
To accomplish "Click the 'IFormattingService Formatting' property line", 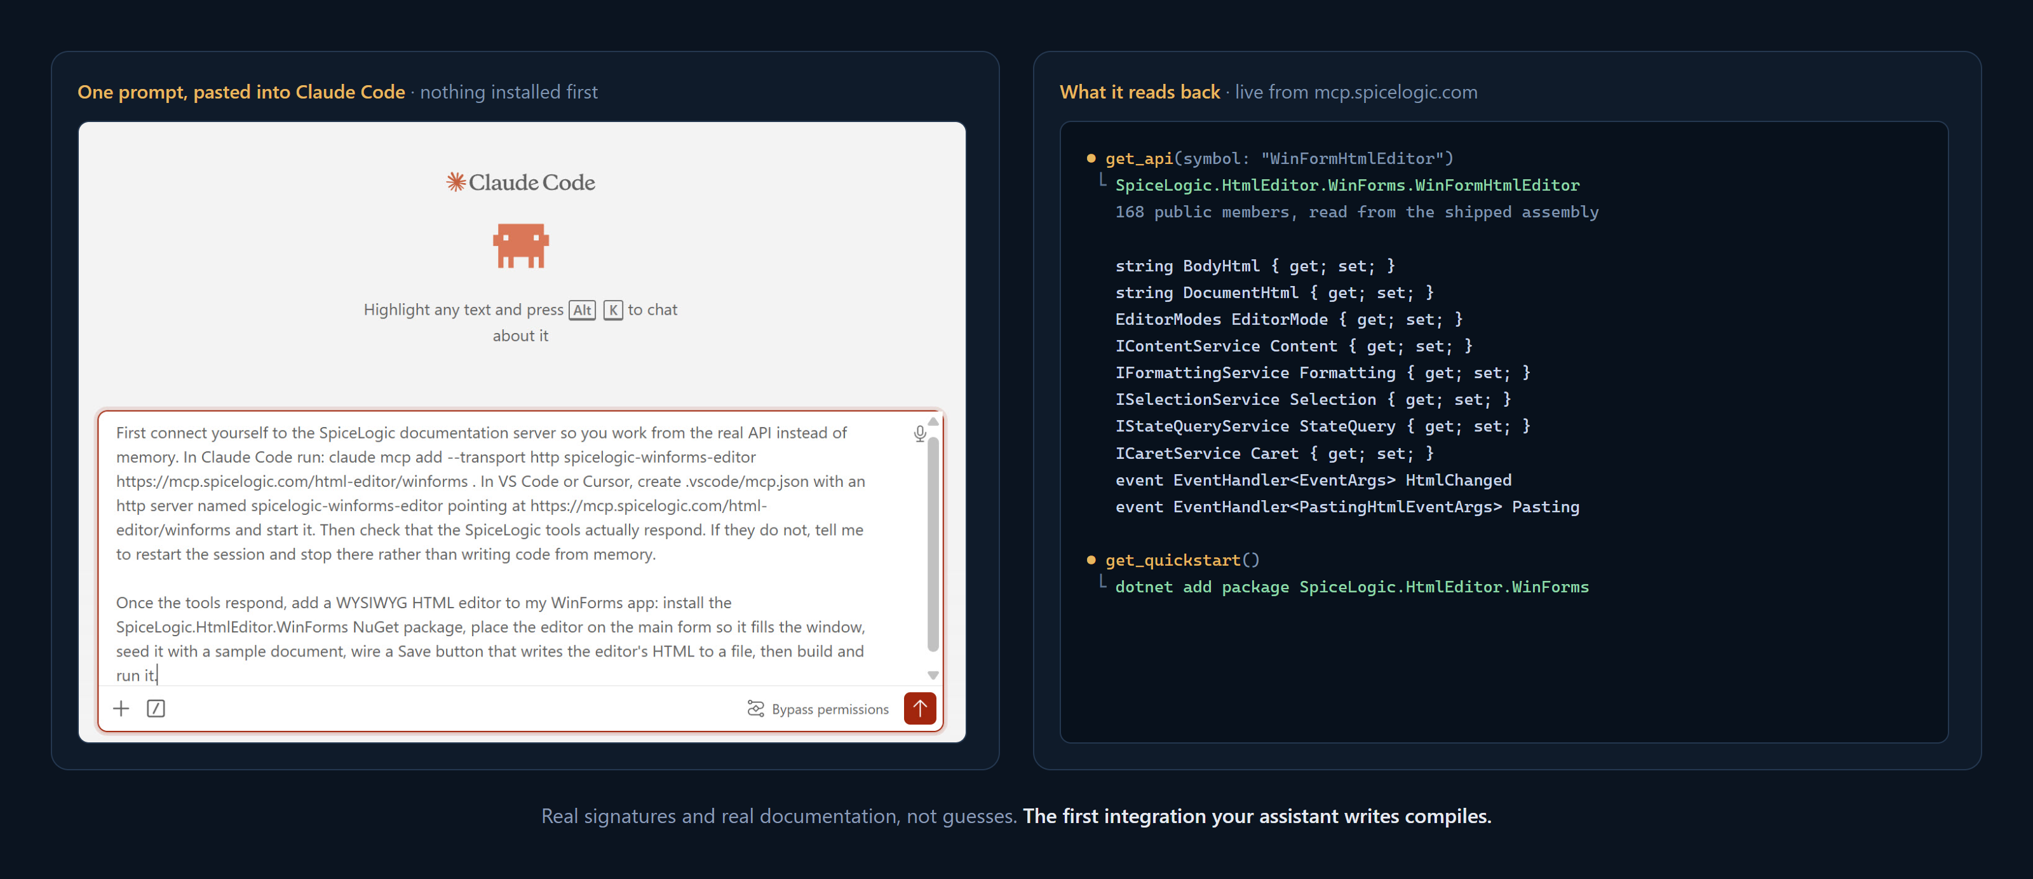I will pos(1323,373).
